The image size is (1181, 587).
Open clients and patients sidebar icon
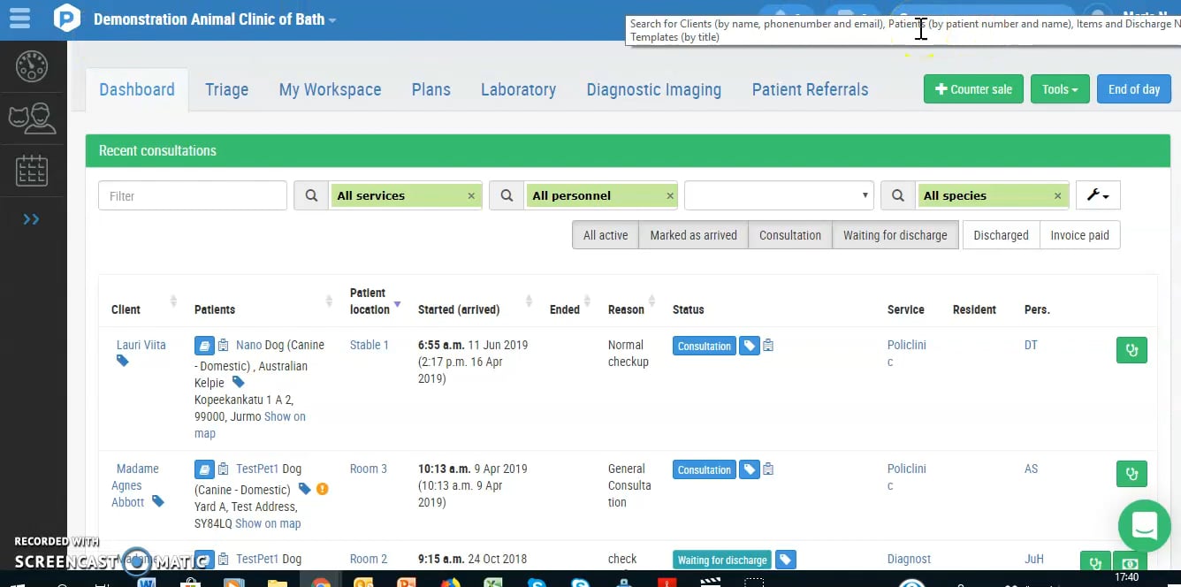click(32, 118)
